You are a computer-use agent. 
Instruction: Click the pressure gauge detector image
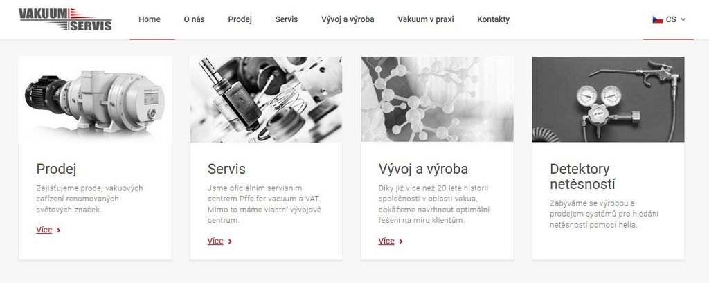608,100
